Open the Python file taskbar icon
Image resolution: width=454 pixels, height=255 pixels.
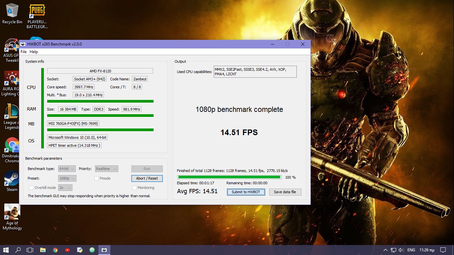[80, 250]
